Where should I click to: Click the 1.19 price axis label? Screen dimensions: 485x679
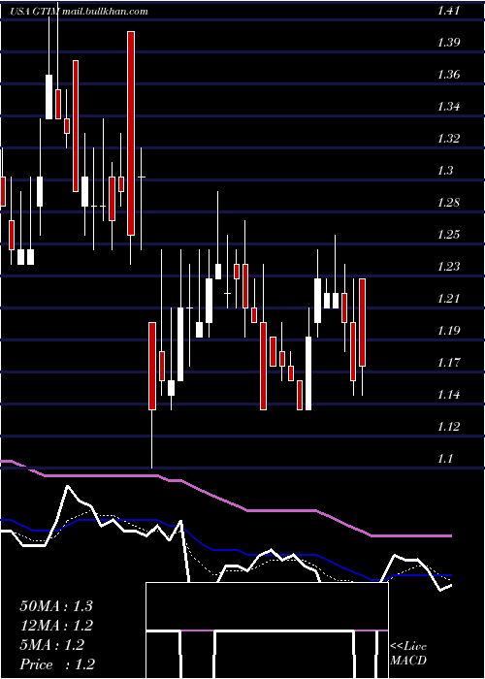pyautogui.click(x=448, y=331)
